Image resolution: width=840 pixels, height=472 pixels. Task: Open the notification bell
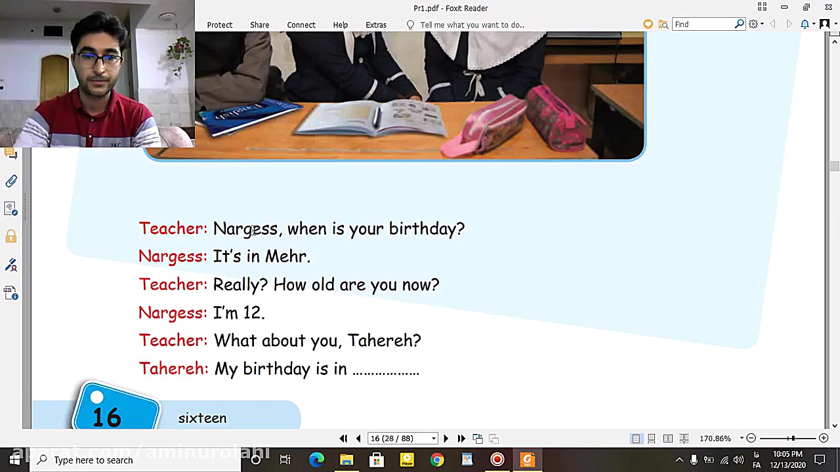(x=805, y=24)
